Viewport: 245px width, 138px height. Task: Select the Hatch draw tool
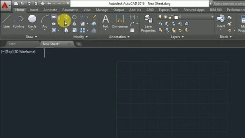[x=54, y=30]
